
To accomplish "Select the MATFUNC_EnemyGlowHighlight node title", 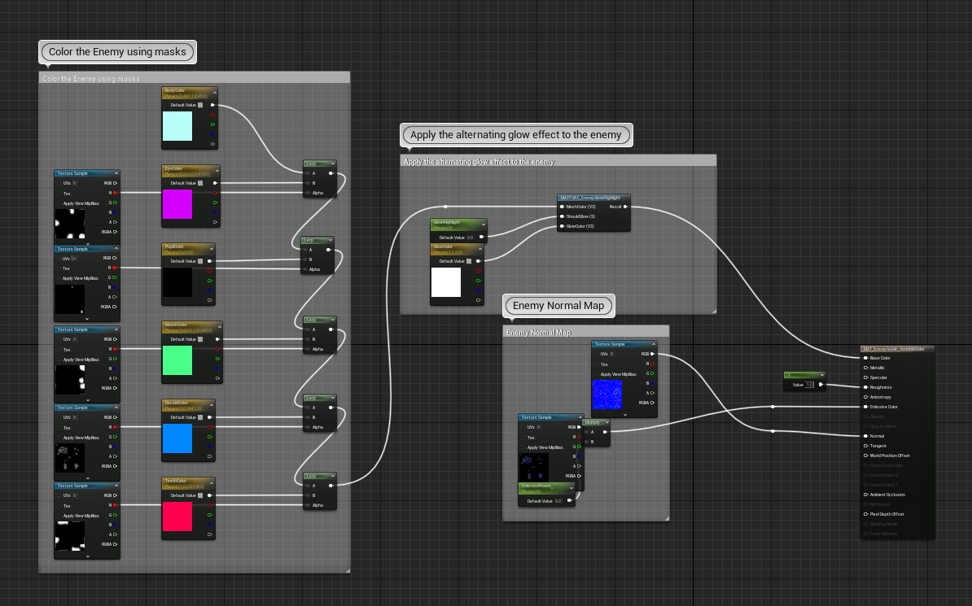I will [x=590, y=198].
